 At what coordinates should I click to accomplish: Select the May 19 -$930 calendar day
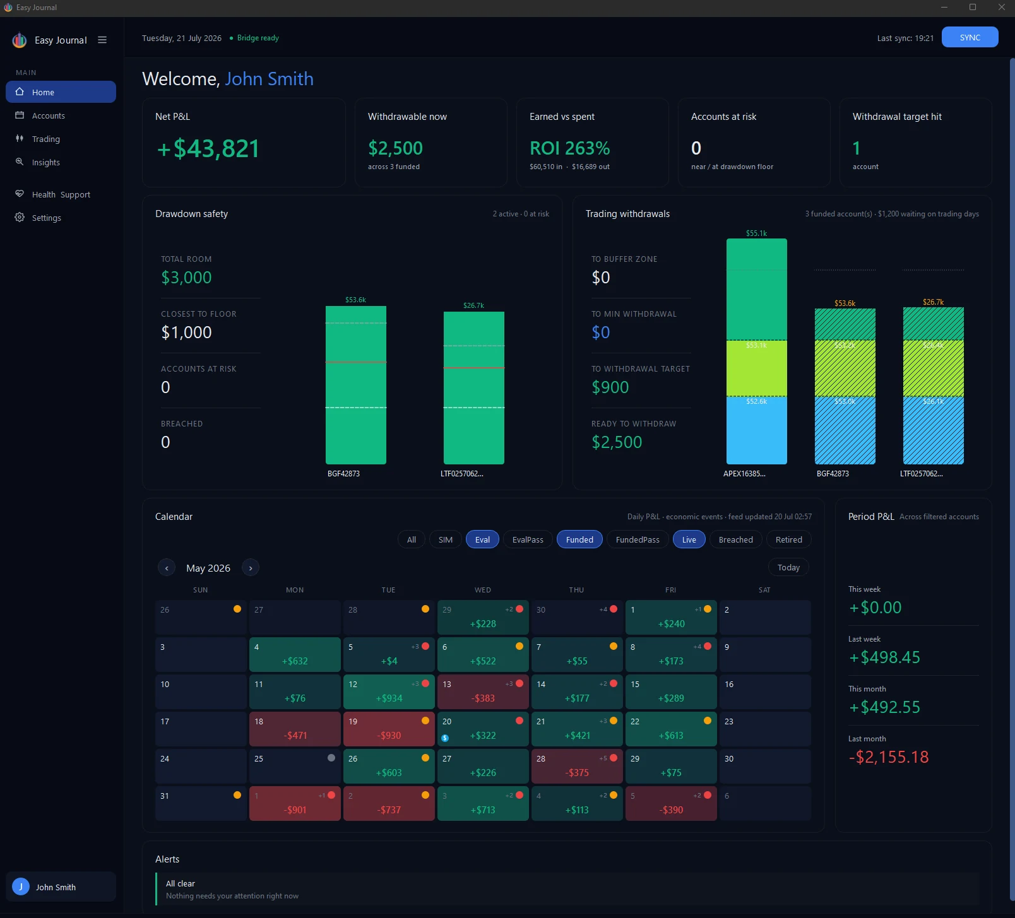click(x=389, y=729)
